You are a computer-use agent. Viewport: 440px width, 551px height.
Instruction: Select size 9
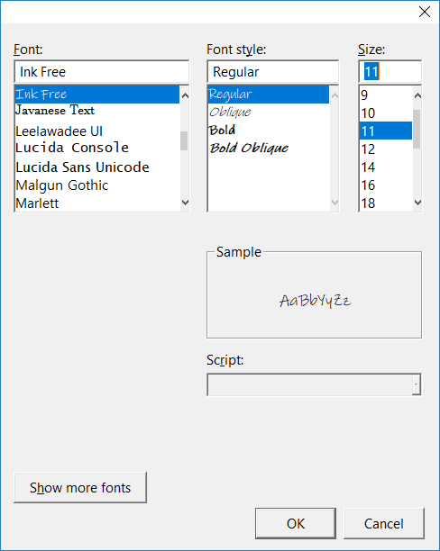click(x=386, y=95)
